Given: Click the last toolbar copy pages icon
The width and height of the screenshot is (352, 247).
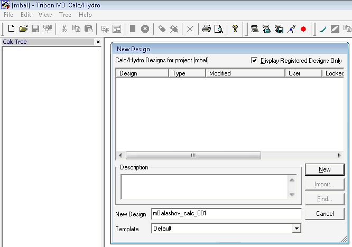Looking at the screenshot, I should [x=347, y=28].
